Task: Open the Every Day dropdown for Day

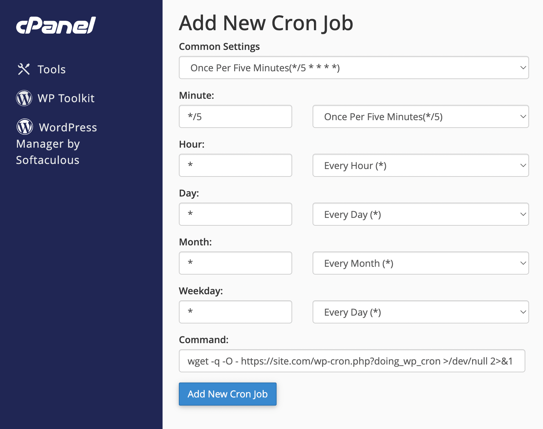Action: [x=420, y=214]
